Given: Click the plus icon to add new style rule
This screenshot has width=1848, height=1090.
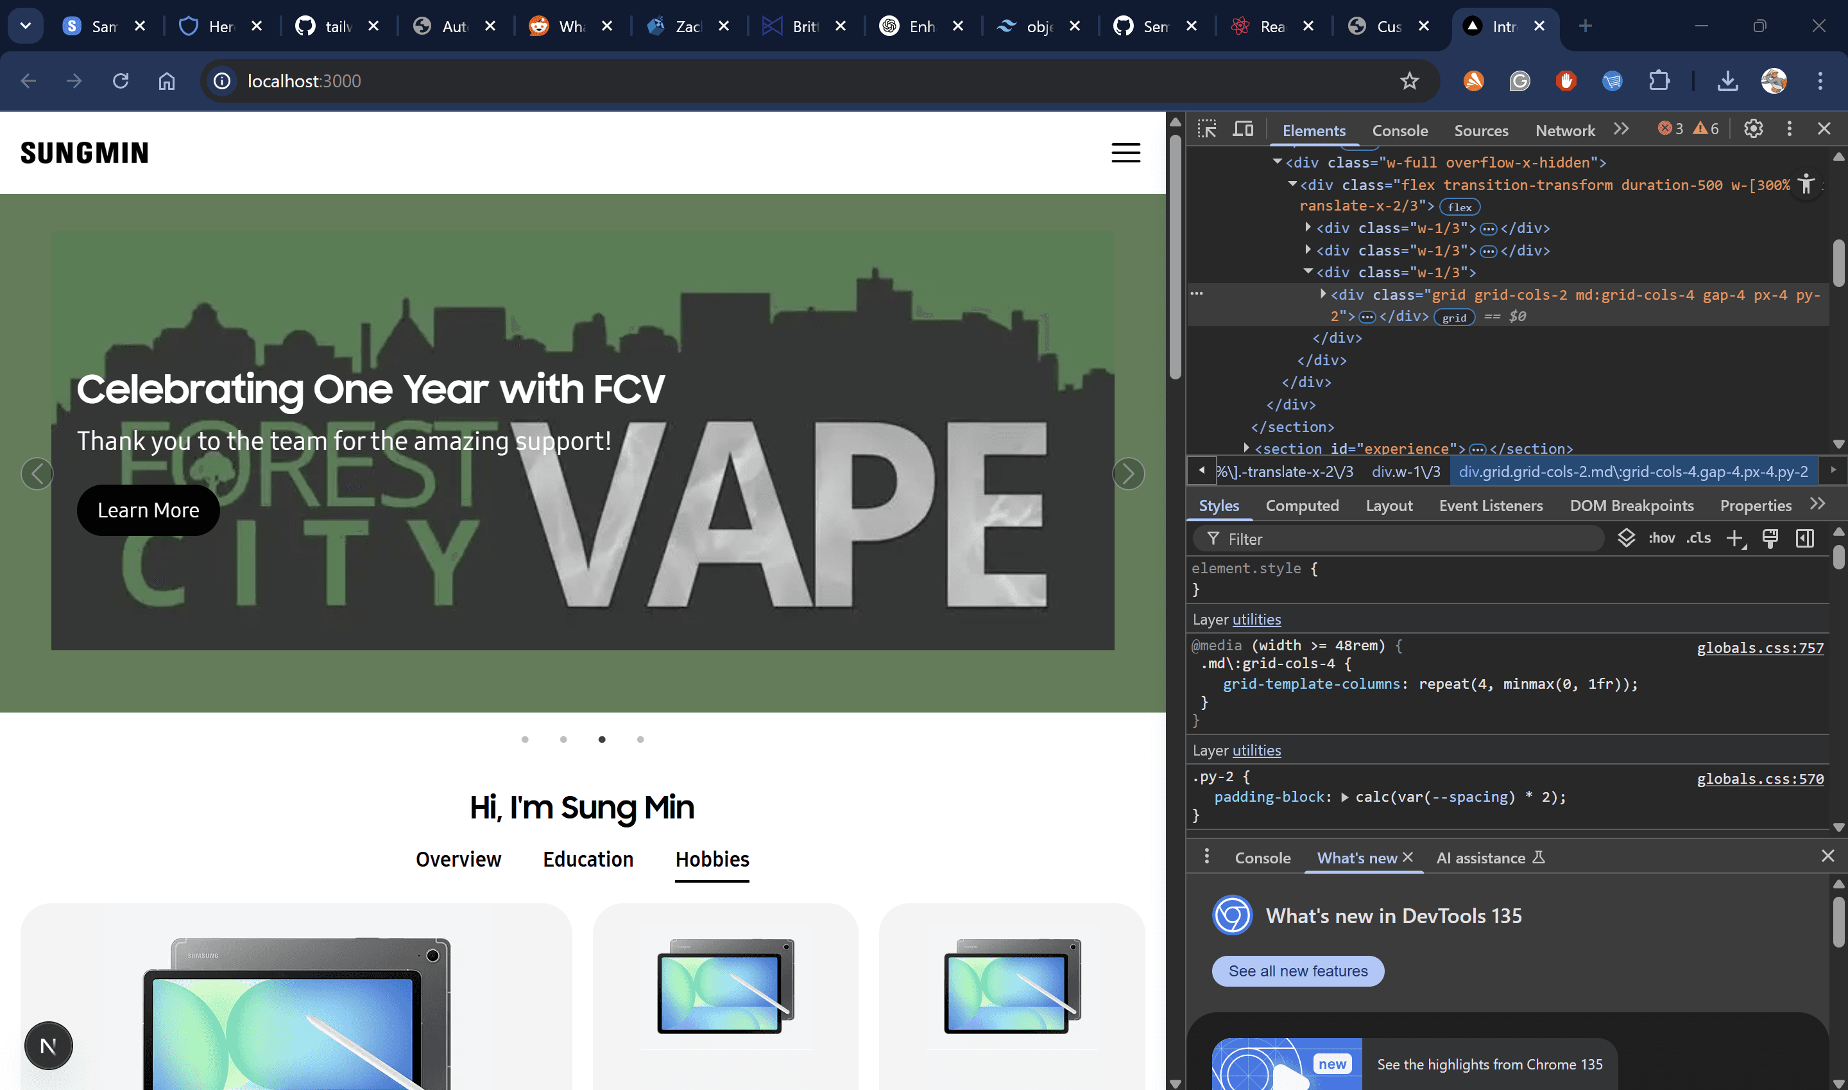Looking at the screenshot, I should [x=1736, y=539].
